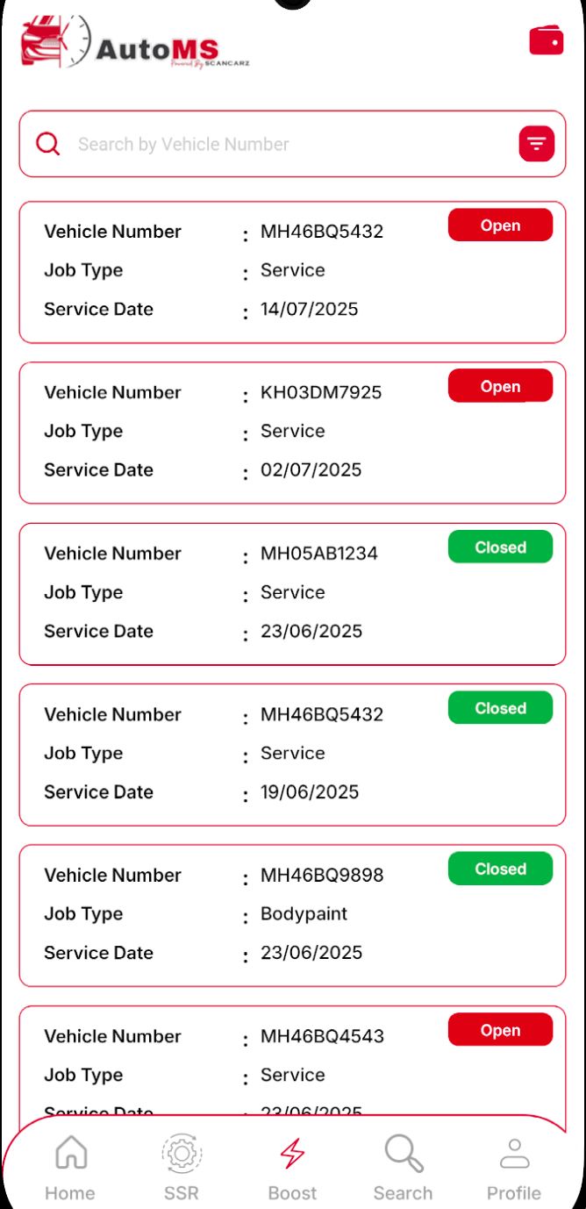Open the SSR gear icon

click(x=182, y=1153)
